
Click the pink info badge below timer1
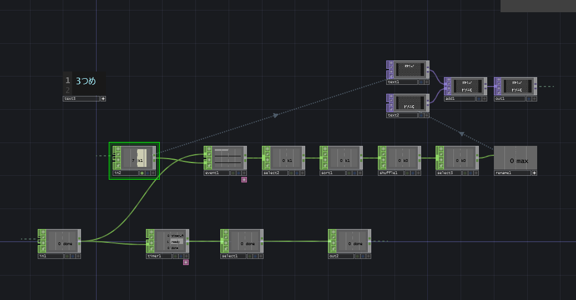point(186,262)
